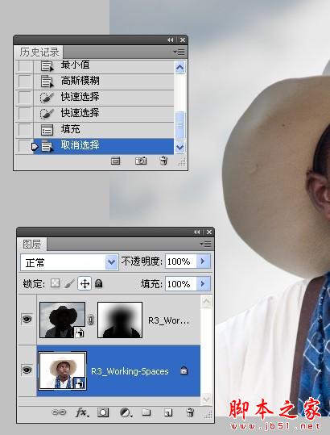The image size is (330, 435).
Task: Create new document from current history state
Action: pyautogui.click(x=115, y=161)
